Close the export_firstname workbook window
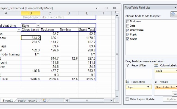 (114, 8)
